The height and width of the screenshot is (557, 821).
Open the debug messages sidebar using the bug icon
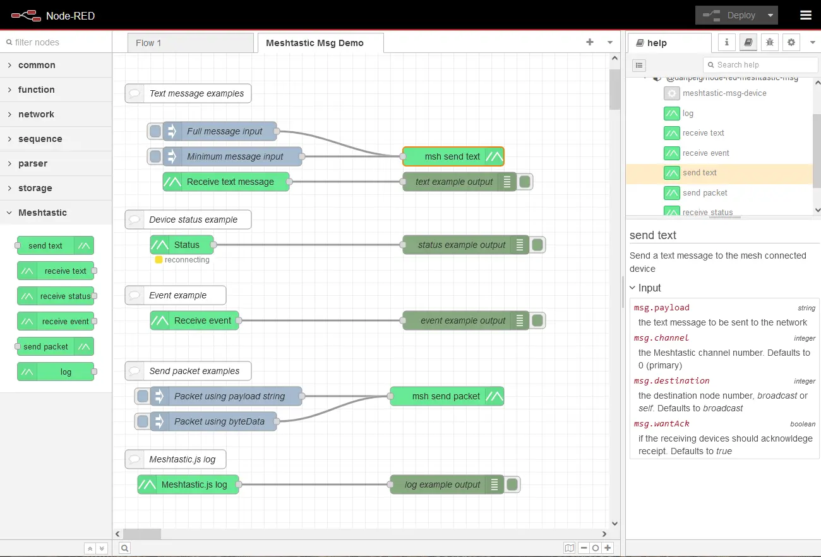(x=770, y=42)
